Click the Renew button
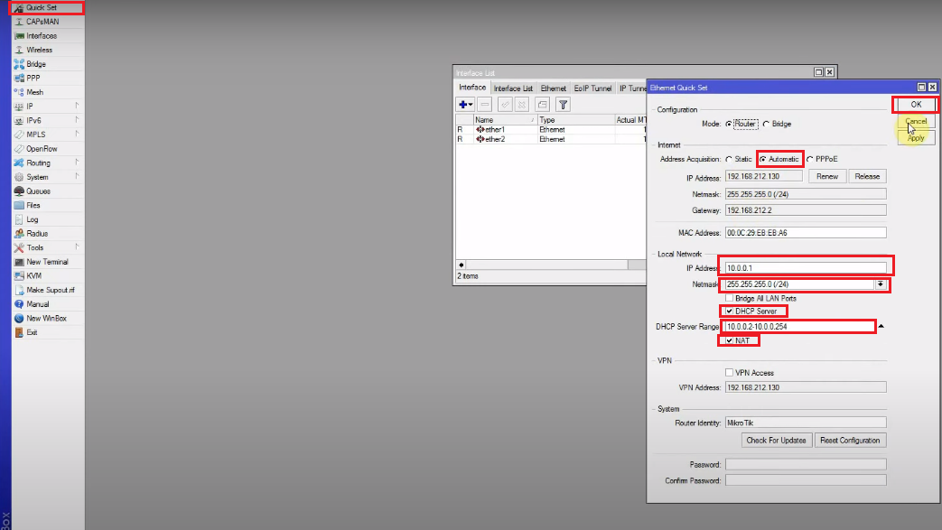This screenshot has height=530, width=942. click(x=827, y=177)
